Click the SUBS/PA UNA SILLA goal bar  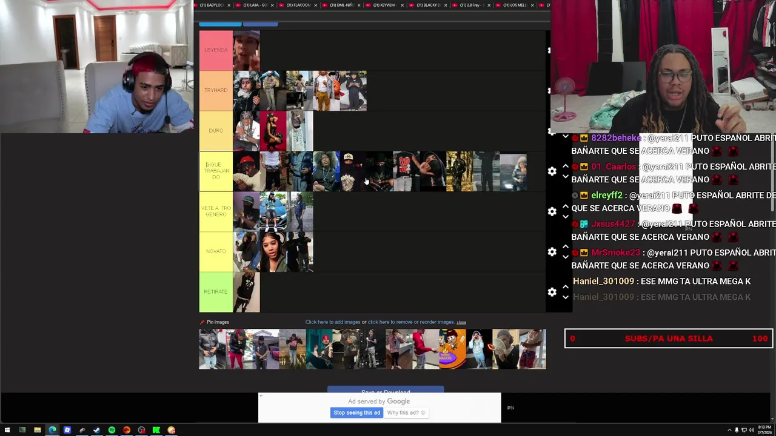point(669,339)
